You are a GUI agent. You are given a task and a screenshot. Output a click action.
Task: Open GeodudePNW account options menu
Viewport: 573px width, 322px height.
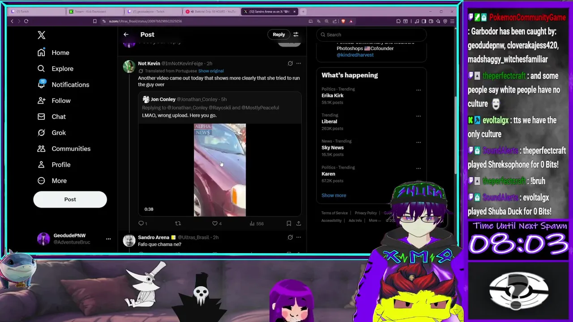coord(108,239)
